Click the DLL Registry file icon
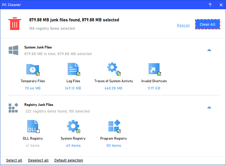Screen dimensions: 226x165 coord(33,126)
